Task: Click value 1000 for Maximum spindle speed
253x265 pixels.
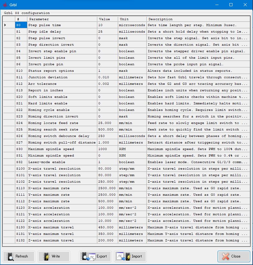Action: (x=108, y=149)
